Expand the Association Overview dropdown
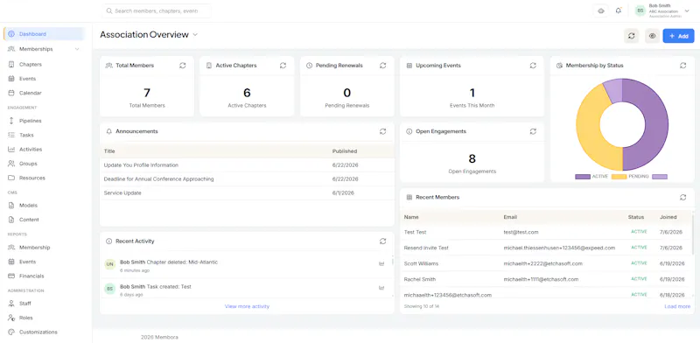The width and height of the screenshot is (700, 343). tap(195, 35)
